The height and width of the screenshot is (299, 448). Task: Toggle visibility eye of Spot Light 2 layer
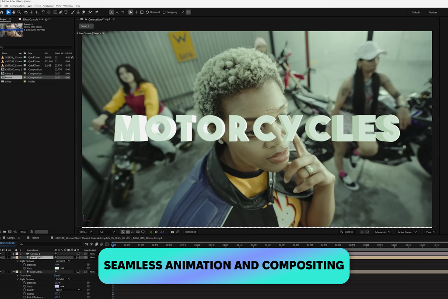pyautogui.click(x=1, y=257)
